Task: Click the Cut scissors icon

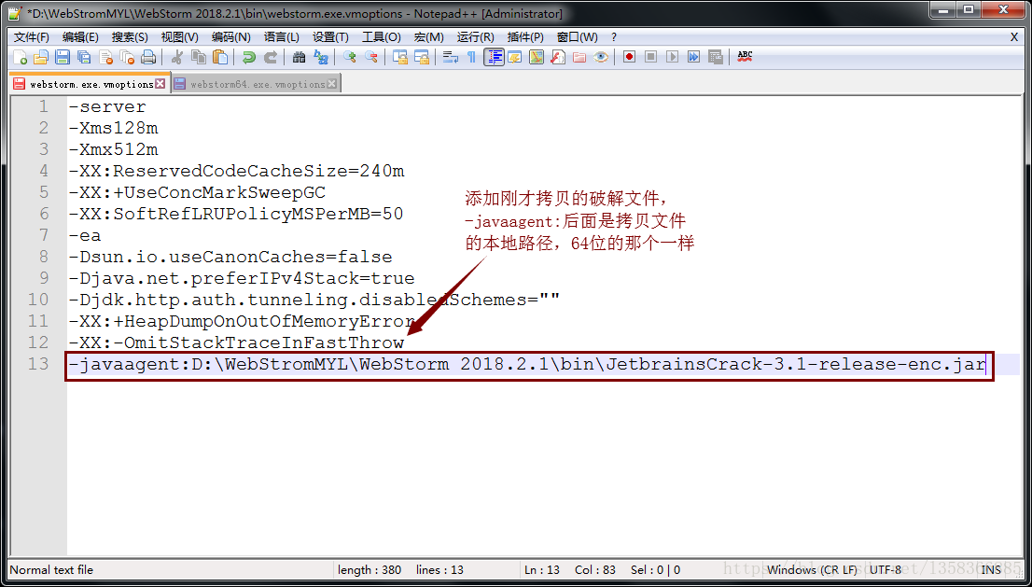Action: pos(177,57)
